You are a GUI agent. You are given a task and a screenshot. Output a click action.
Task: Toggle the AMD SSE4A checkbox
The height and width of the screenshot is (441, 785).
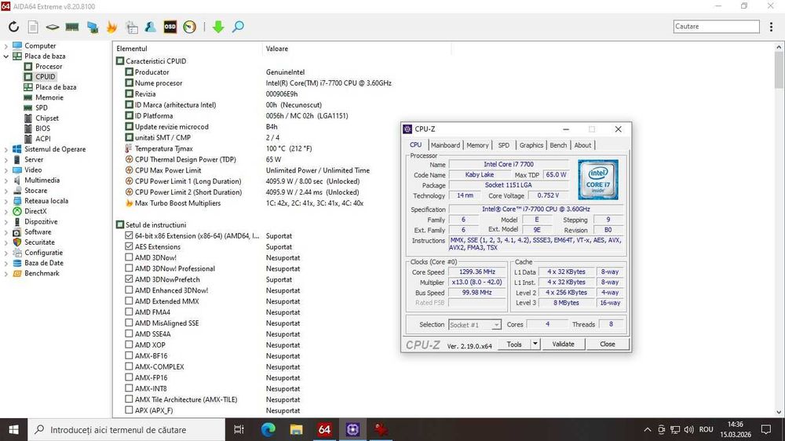(130, 333)
